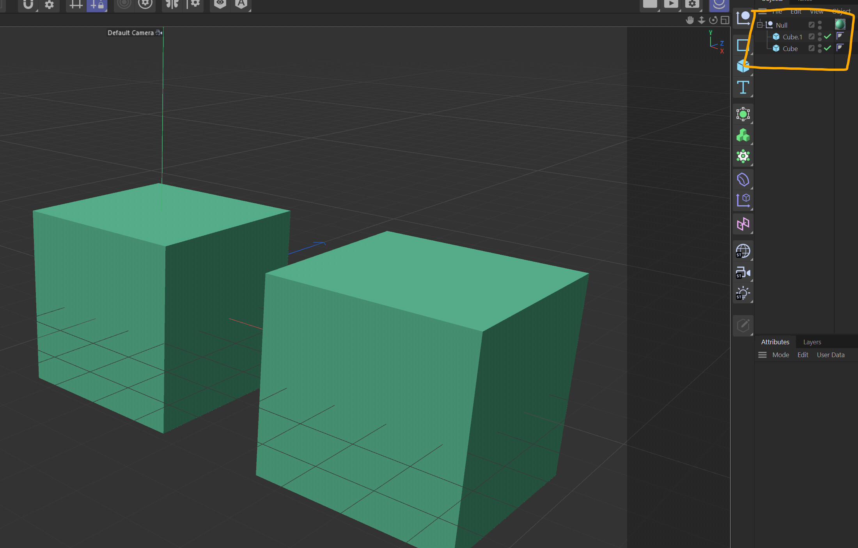Enable the snap magnet tool
This screenshot has width=858, height=548.
click(x=28, y=5)
